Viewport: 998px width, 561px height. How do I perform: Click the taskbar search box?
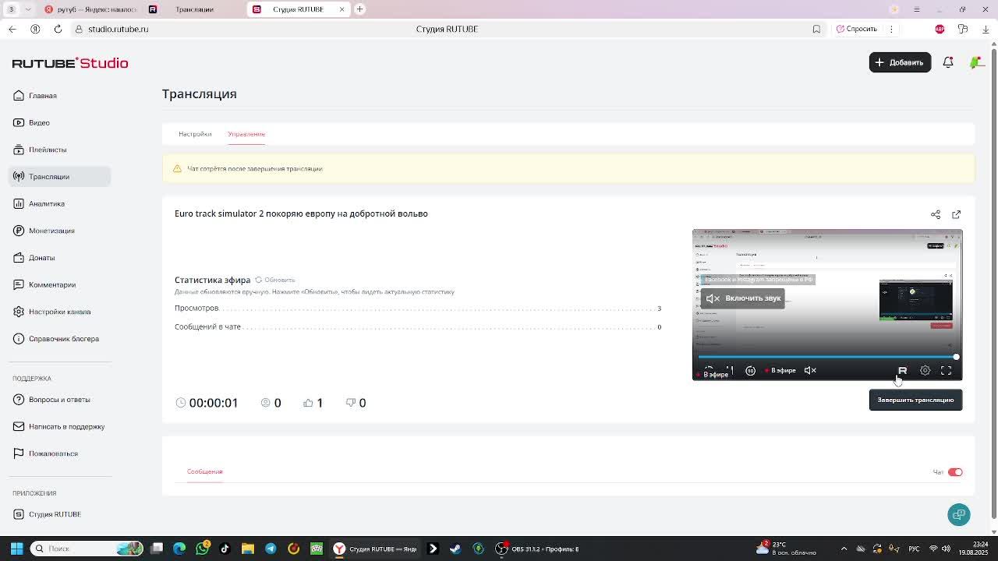(x=87, y=549)
